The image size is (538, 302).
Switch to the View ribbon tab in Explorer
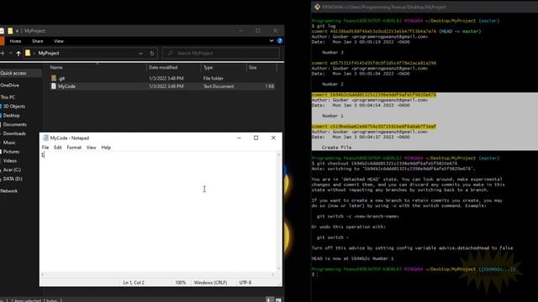[x=59, y=41]
